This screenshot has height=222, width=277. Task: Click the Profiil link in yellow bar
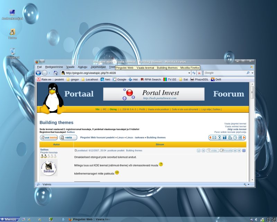click(142, 109)
